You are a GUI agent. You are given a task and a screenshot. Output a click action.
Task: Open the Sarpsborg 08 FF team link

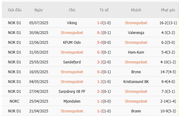72,92
